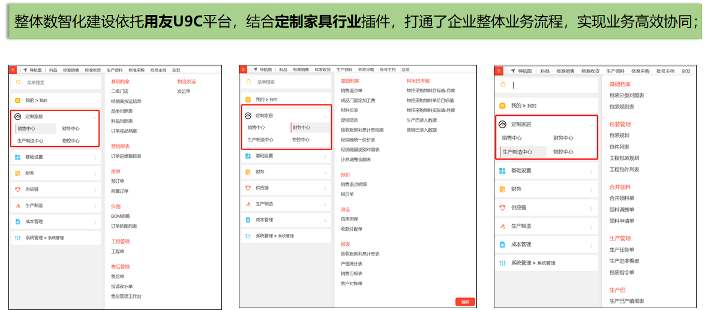Image resolution: width=717 pixels, height=310 pixels.
Task: Click the 财务 icon in the middle screenshot
Action: click(248, 172)
